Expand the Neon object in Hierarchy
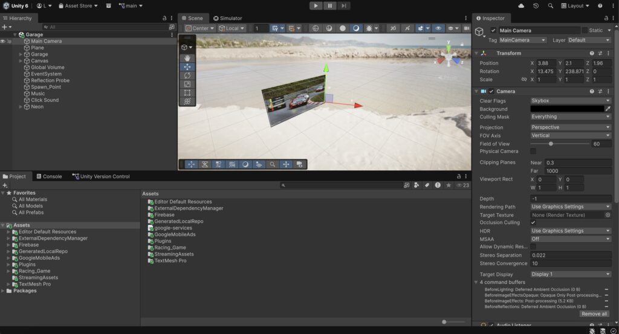 click(21, 107)
